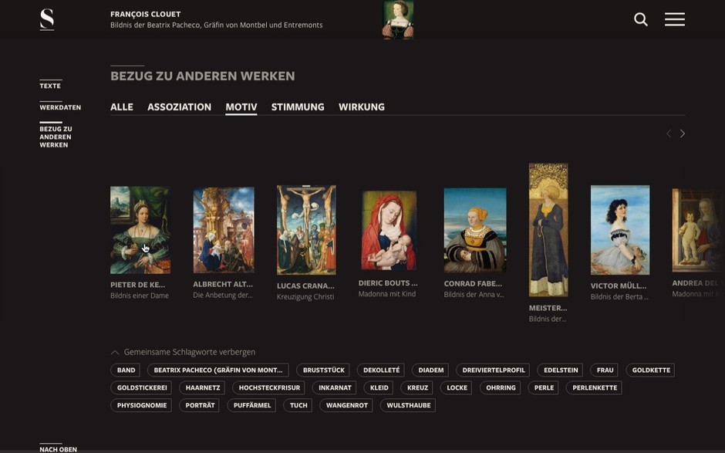Open the hamburger menu icon
The height and width of the screenshot is (453, 725).
click(x=675, y=19)
